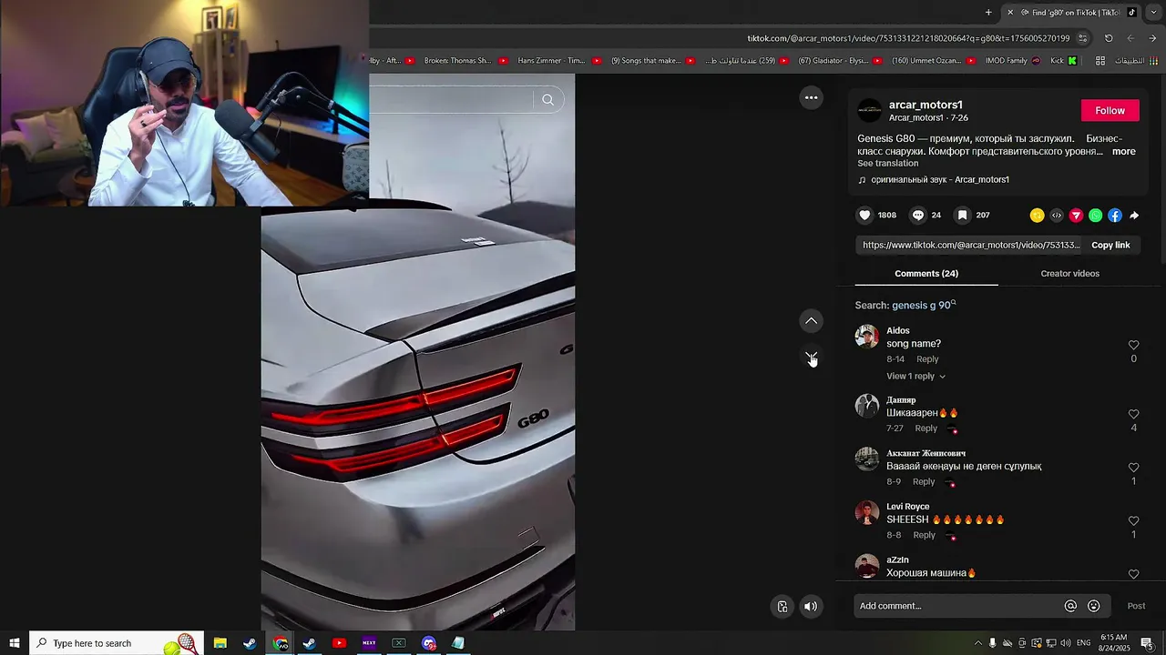Mute the video with speaker icon
1166x655 pixels.
(811, 607)
